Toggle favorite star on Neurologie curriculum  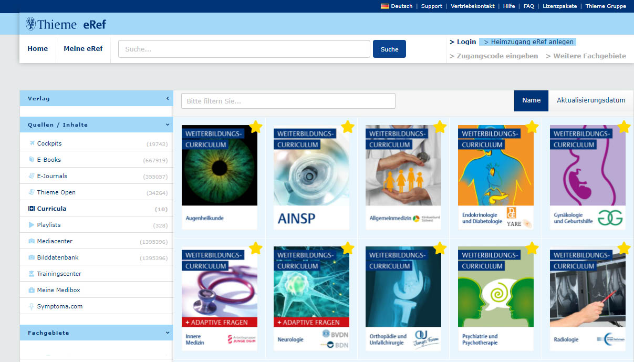coord(348,248)
